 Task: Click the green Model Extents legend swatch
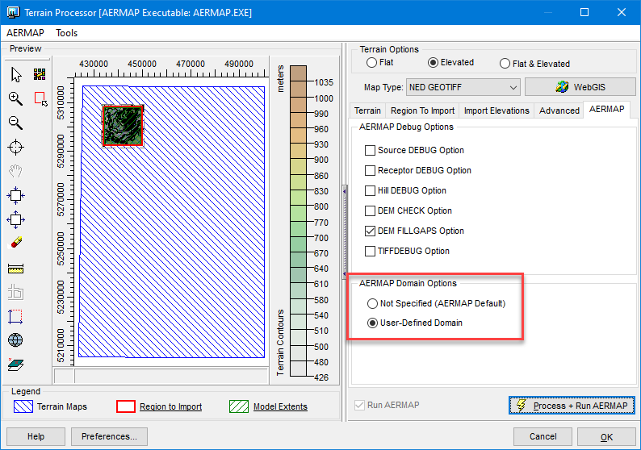click(239, 406)
